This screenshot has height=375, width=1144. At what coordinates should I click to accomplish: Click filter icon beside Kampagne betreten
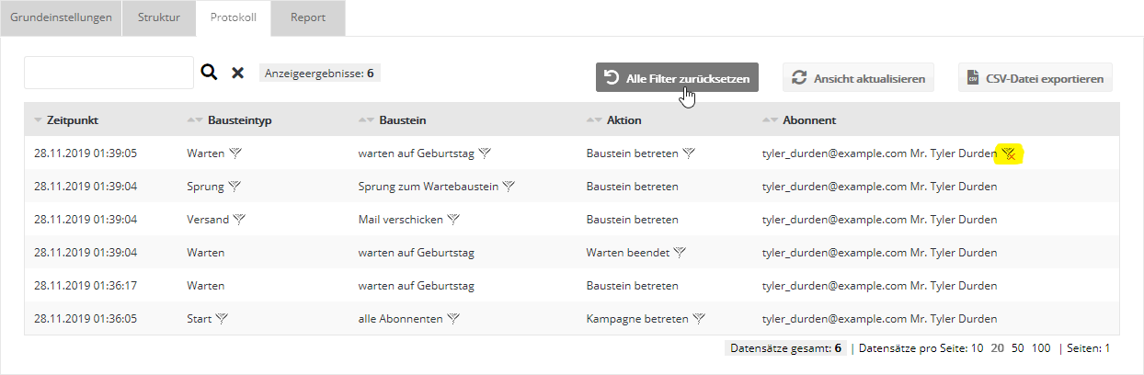(x=700, y=319)
